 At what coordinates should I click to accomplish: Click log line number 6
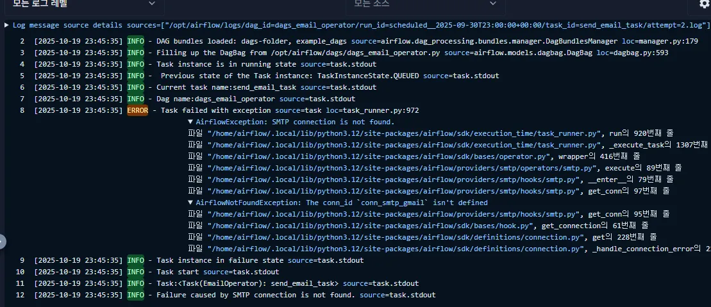pos(22,87)
